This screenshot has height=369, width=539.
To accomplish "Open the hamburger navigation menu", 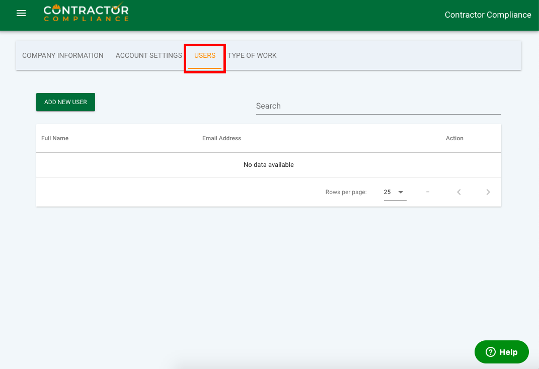I will [21, 14].
